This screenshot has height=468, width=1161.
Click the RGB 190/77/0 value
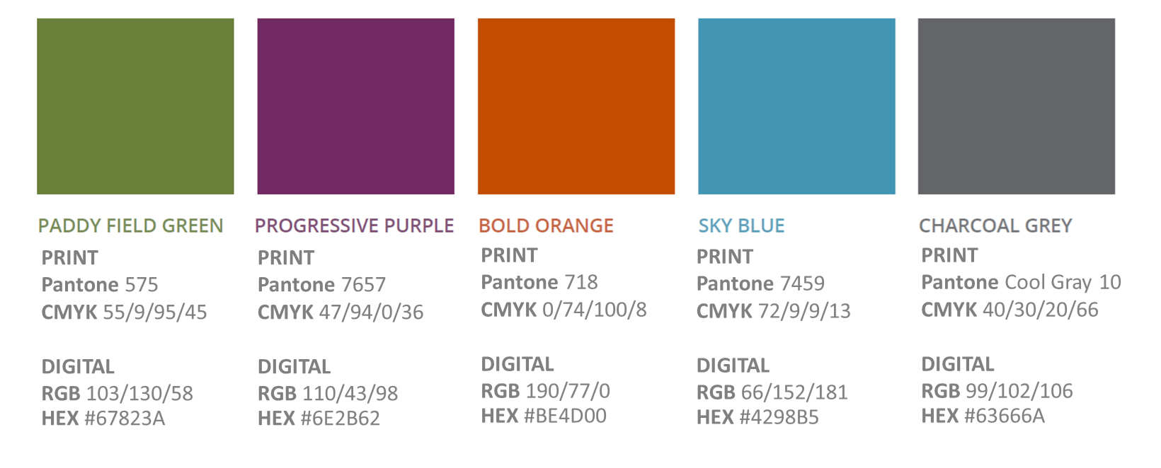click(545, 390)
